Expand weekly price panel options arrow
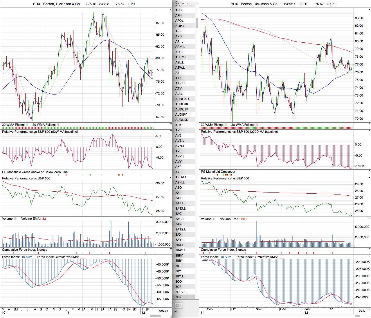The image size is (371, 318). pos(171,10)
